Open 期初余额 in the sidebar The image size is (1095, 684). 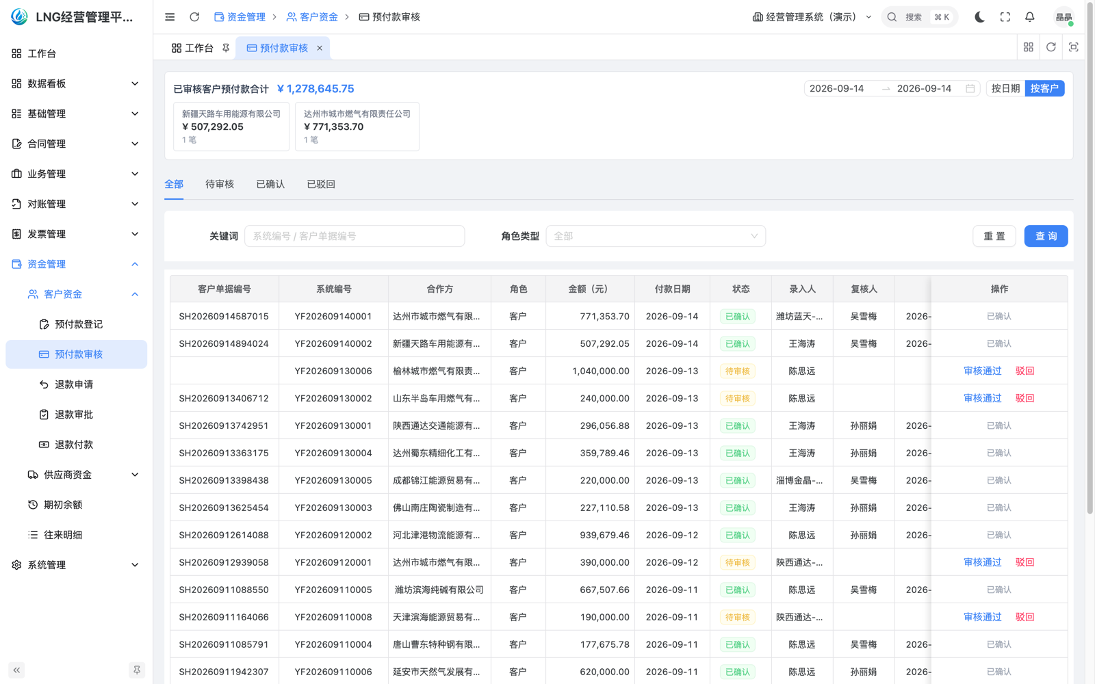tap(77, 505)
